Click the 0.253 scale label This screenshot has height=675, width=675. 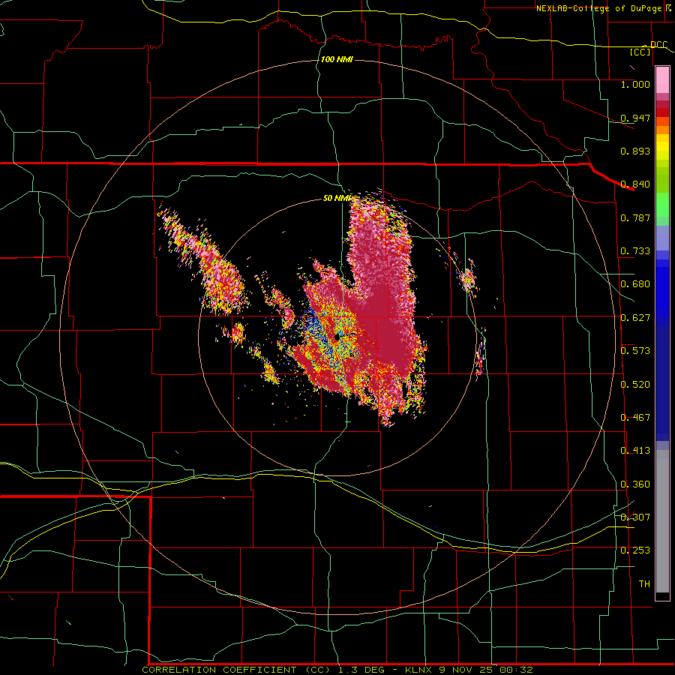point(635,550)
